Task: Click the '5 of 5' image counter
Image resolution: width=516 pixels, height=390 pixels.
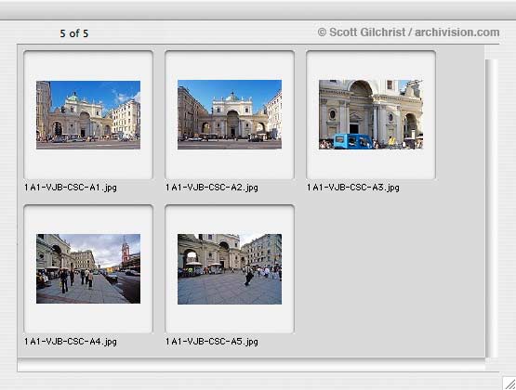Action: click(74, 33)
